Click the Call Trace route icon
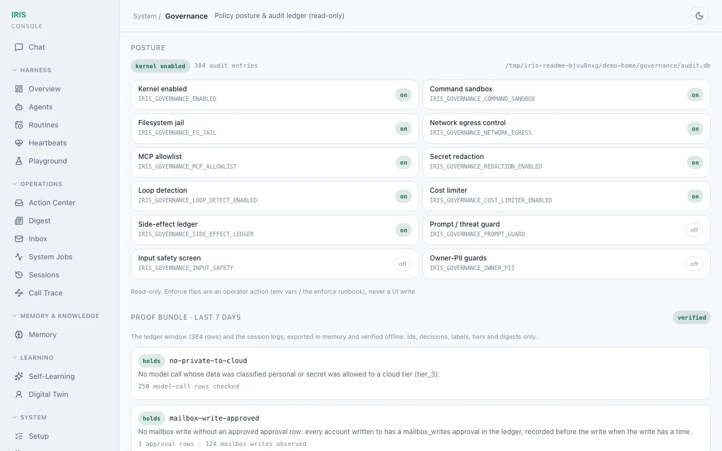The height and width of the screenshot is (451, 722). [x=19, y=293]
